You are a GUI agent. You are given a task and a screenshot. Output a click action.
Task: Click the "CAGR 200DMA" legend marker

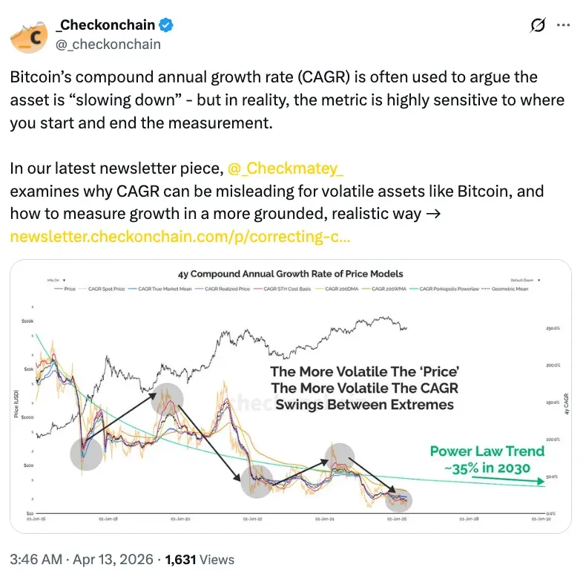pyautogui.click(x=321, y=289)
